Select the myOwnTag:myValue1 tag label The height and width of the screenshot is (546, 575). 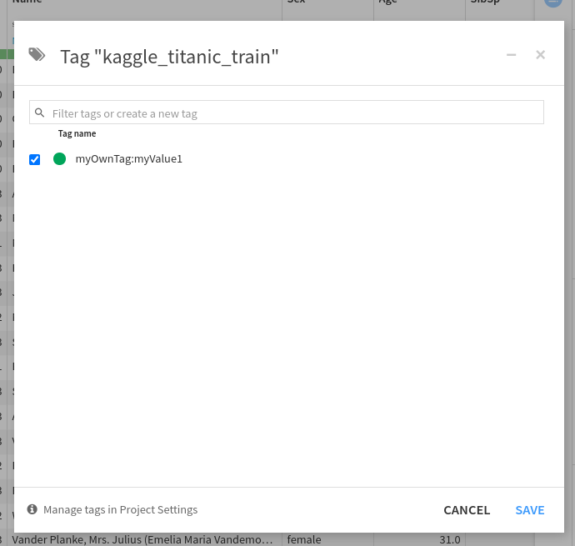[x=128, y=158]
